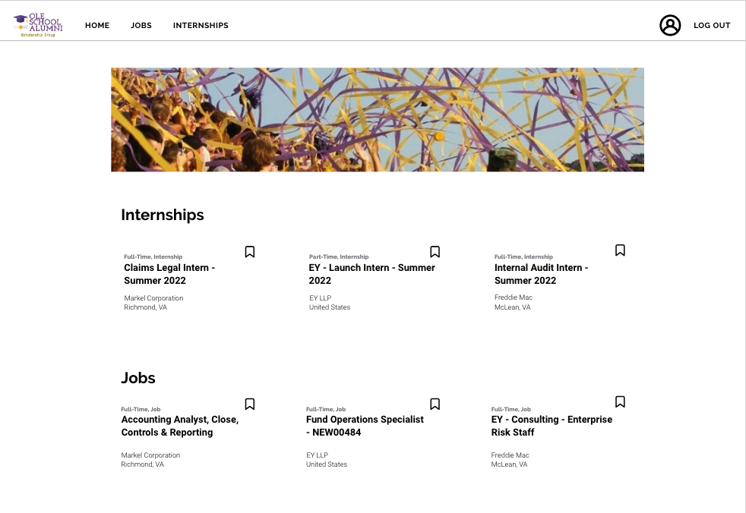Open Claims Legal Intern - Summer 2022
Image resolution: width=746 pixels, height=513 pixels.
click(169, 274)
